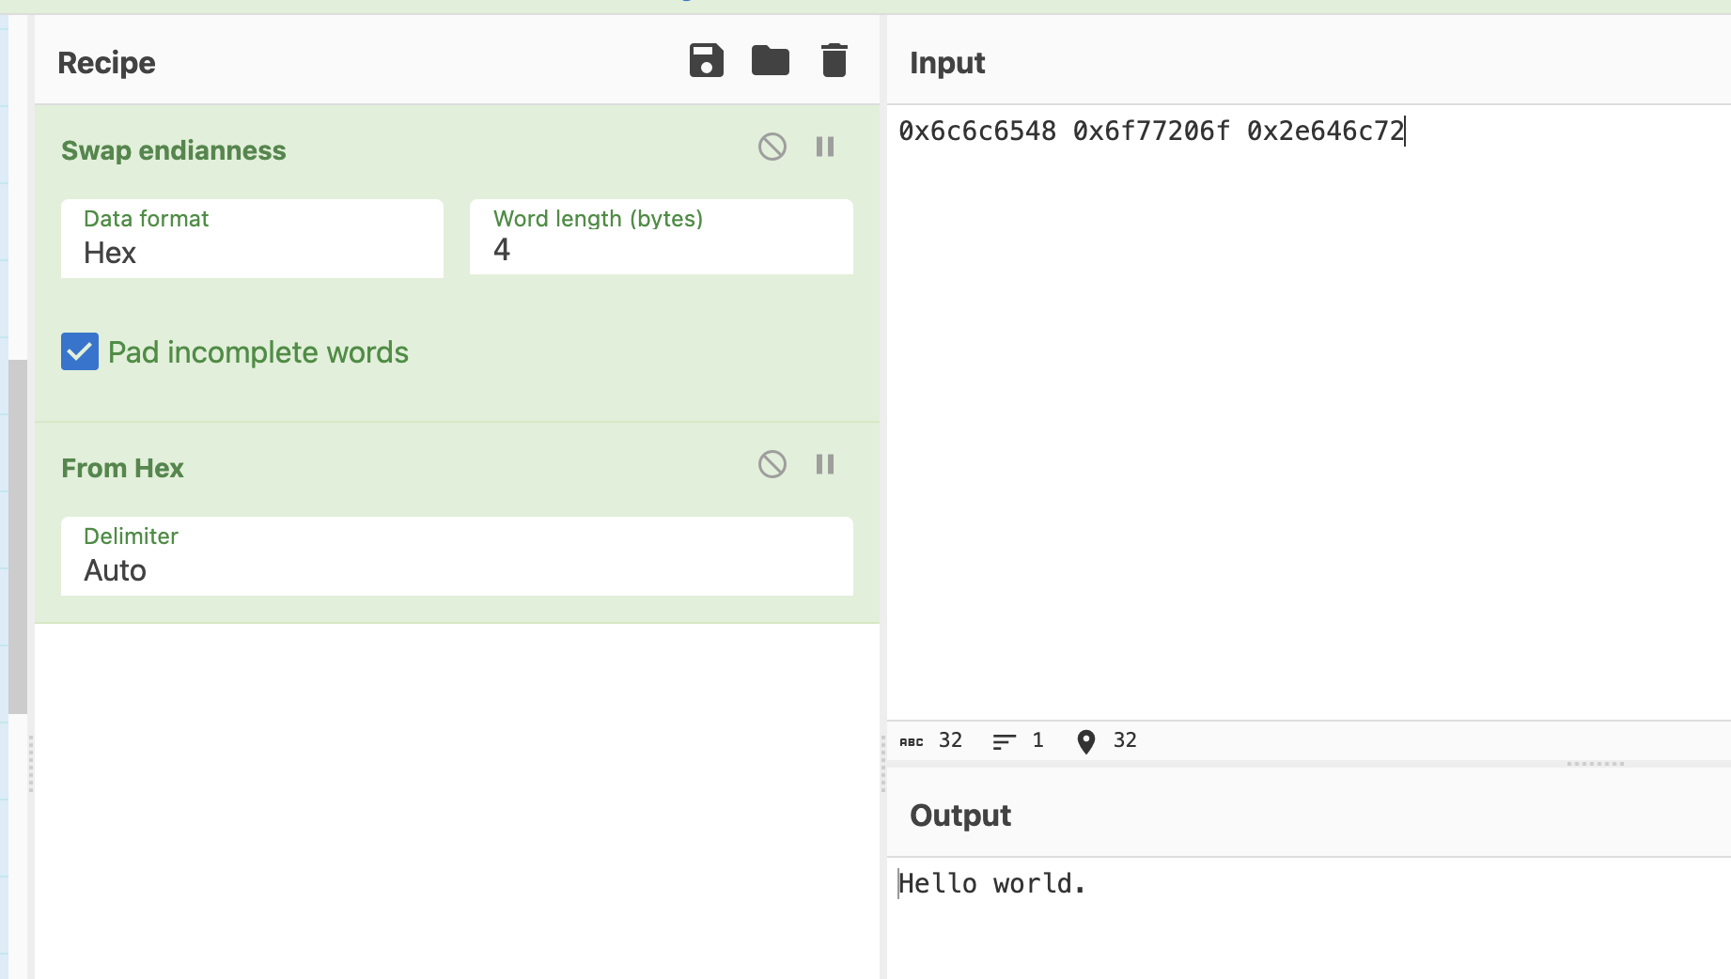Save the current recipe

pyautogui.click(x=706, y=60)
